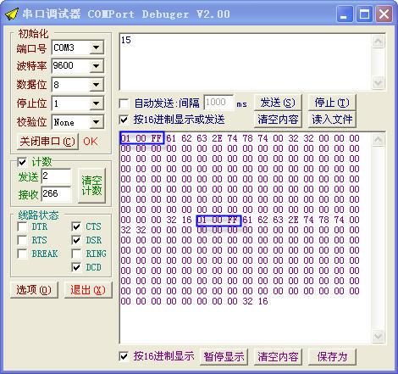Screen dimensions: 398x374
Task: Click receive area scrollbar up arrow
Action: coord(378,139)
